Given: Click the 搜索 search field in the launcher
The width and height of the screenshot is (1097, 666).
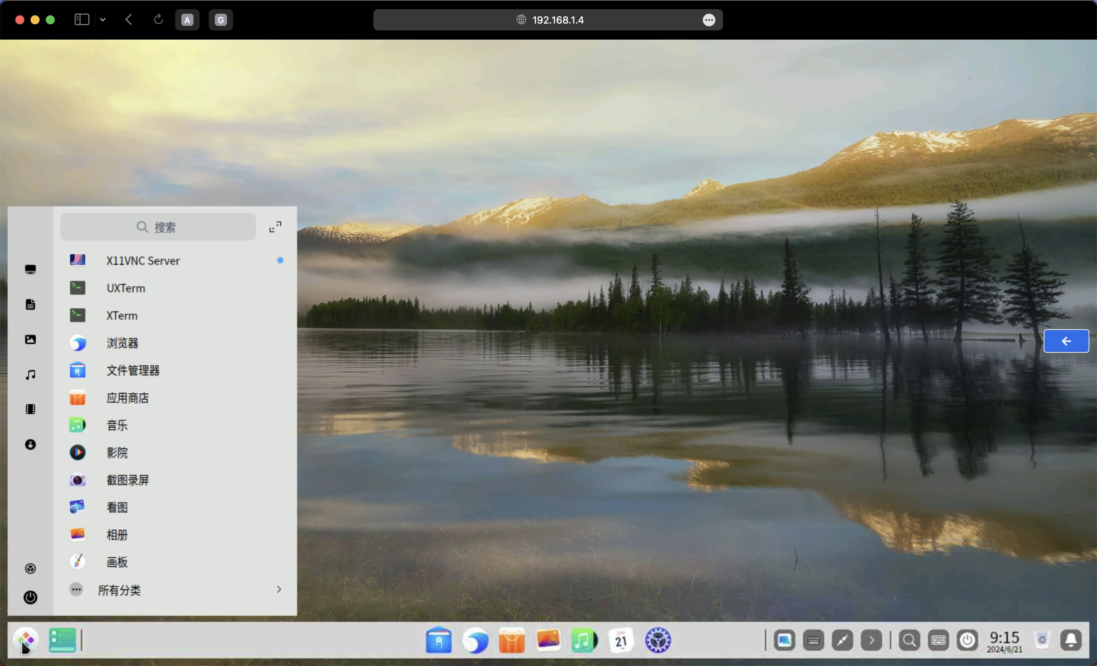Looking at the screenshot, I should [158, 227].
